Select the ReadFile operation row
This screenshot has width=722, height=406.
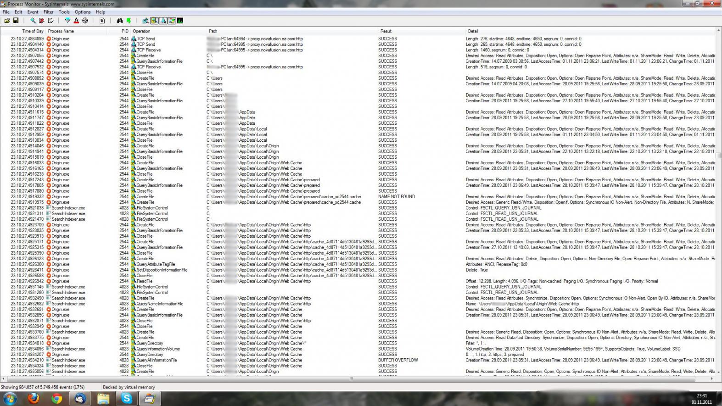tap(358, 281)
